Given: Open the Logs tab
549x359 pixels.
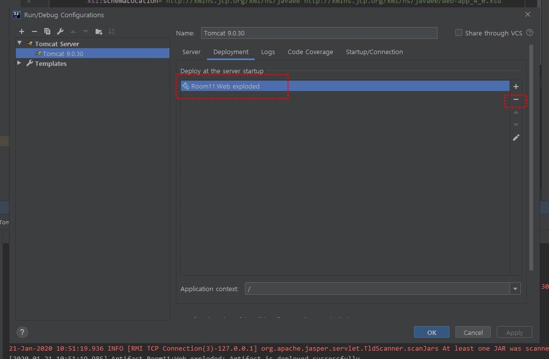Looking at the screenshot, I should 268,52.
